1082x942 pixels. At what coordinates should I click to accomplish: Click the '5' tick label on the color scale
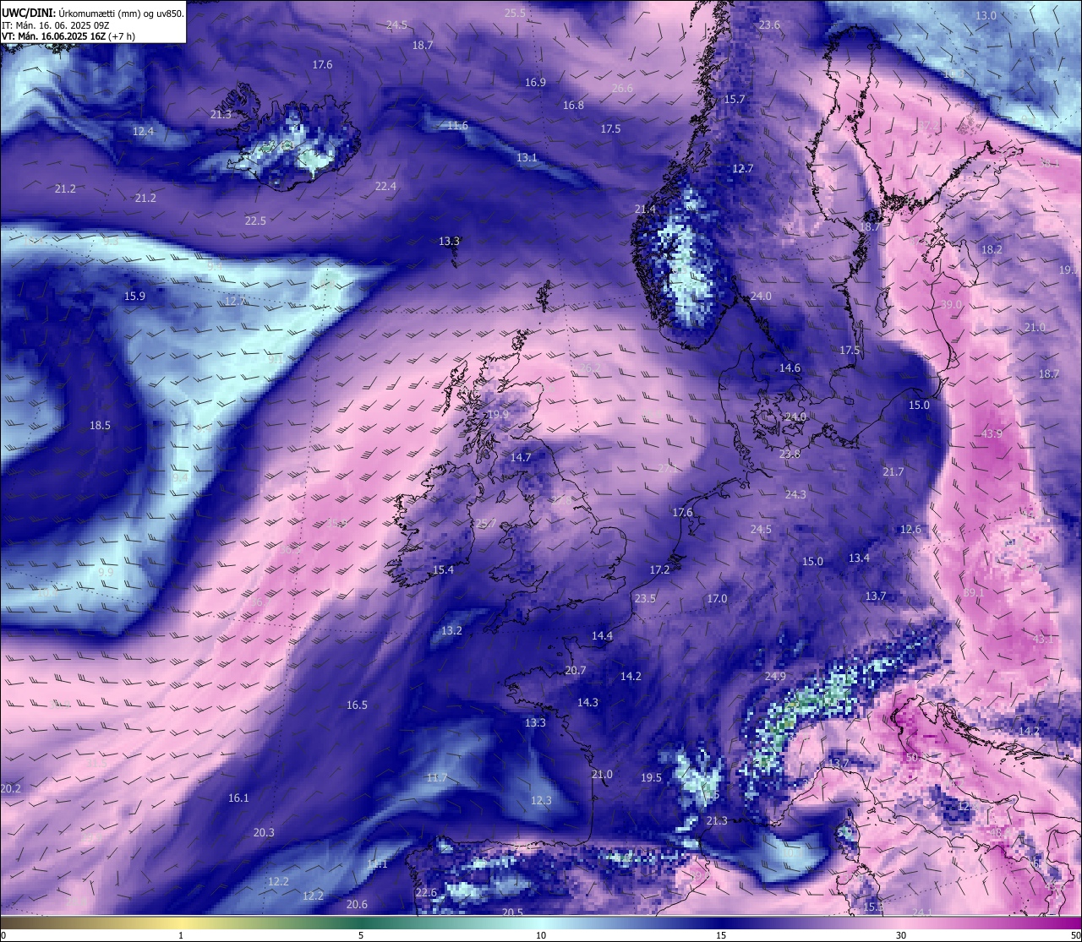[x=361, y=935]
